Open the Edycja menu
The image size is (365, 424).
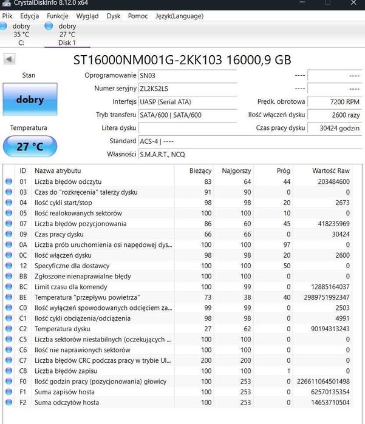pos(30,16)
